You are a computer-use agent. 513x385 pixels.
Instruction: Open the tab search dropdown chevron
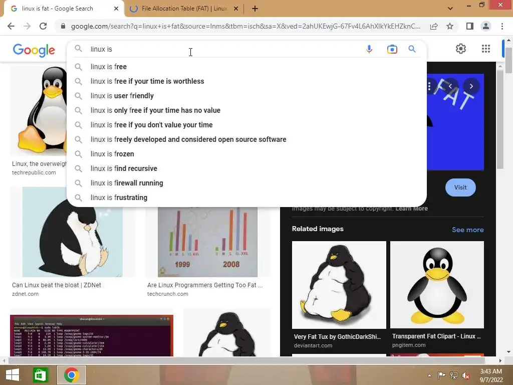pyautogui.click(x=450, y=9)
